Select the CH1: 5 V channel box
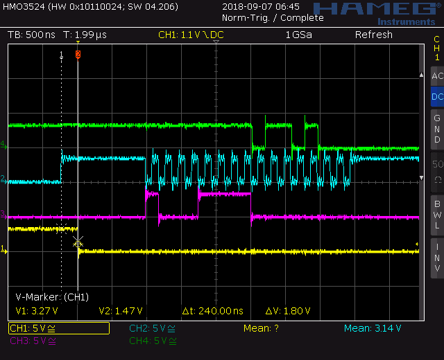 [x=59, y=328]
